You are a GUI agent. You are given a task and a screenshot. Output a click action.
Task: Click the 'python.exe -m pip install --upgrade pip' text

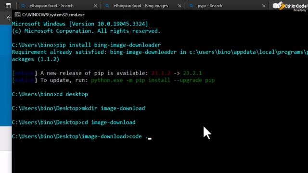(x=153, y=80)
